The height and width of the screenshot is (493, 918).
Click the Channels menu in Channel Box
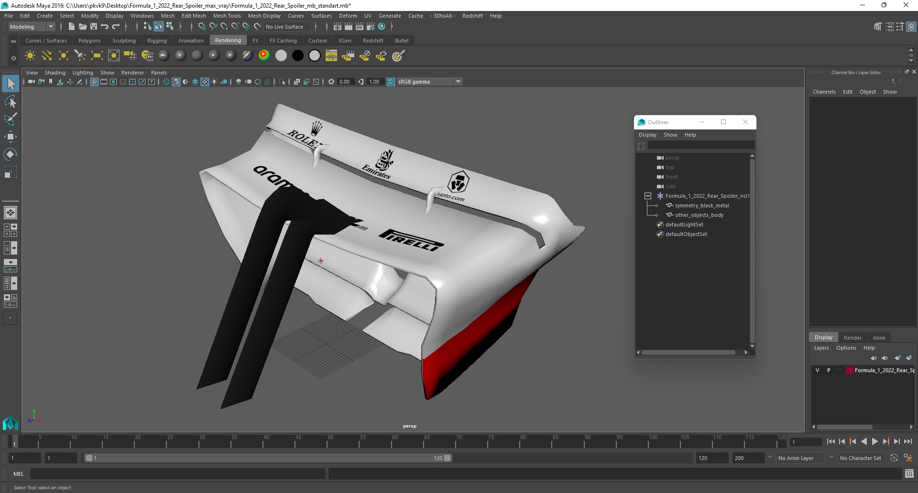(824, 92)
